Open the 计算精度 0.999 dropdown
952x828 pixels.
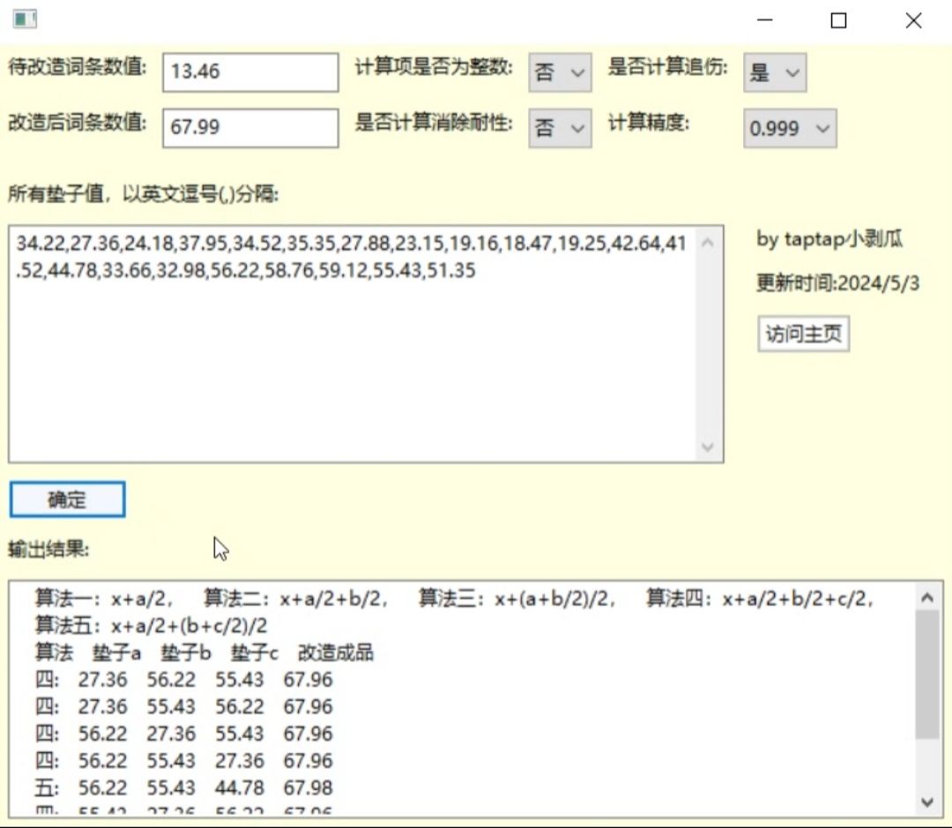coord(790,128)
